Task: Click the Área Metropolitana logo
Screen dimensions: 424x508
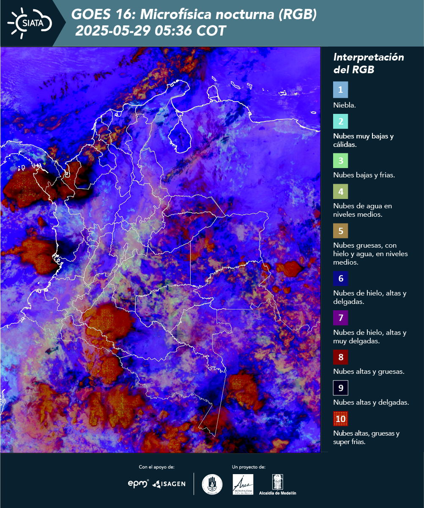Action: pos(243,484)
